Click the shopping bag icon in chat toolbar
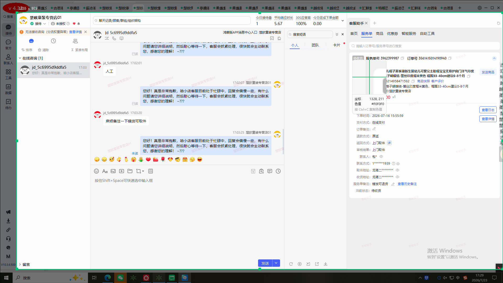Viewport: 503px width, 283px height. coord(261,171)
